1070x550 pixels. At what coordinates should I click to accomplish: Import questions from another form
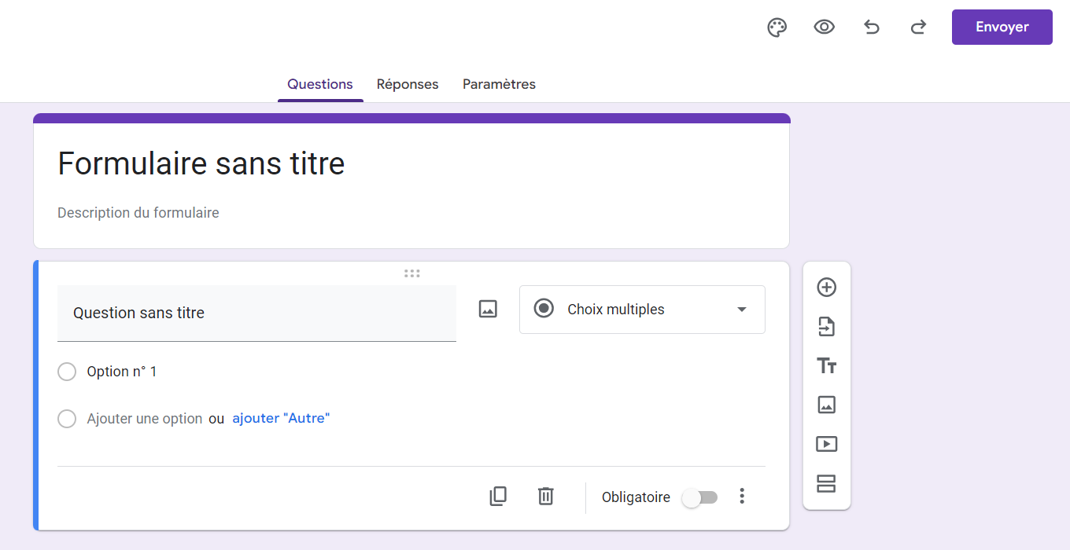(826, 327)
